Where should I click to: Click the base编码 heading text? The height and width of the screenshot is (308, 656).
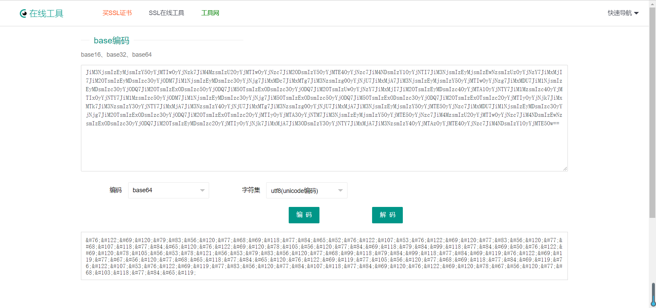[112, 40]
